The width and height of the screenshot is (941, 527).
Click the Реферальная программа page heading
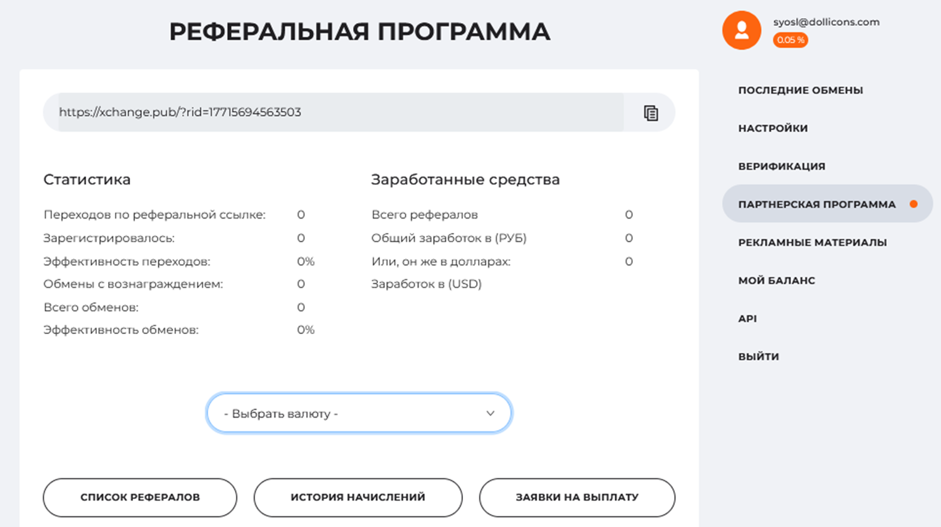pos(359,32)
